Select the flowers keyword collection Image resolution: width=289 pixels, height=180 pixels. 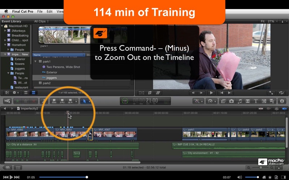click(x=17, y=64)
